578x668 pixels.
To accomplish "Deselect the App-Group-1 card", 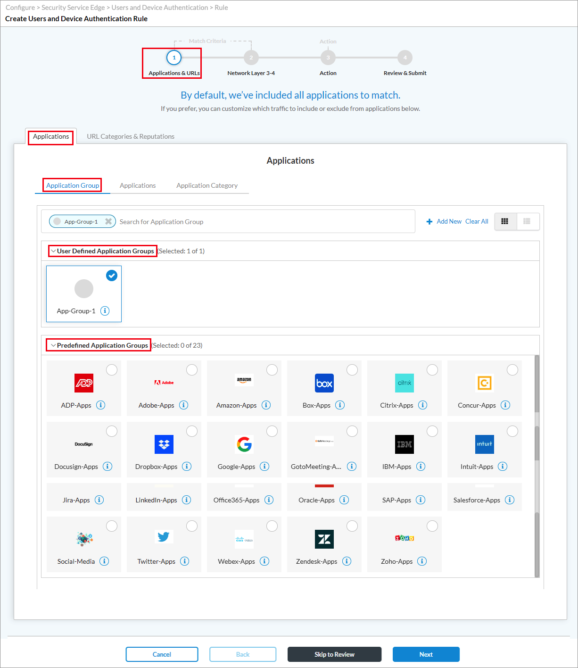I will pos(111,276).
